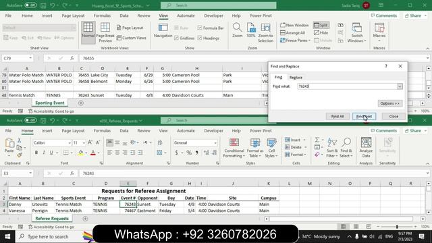
Task: Open the Zoom dialog magnifier icon
Action: point(237,30)
